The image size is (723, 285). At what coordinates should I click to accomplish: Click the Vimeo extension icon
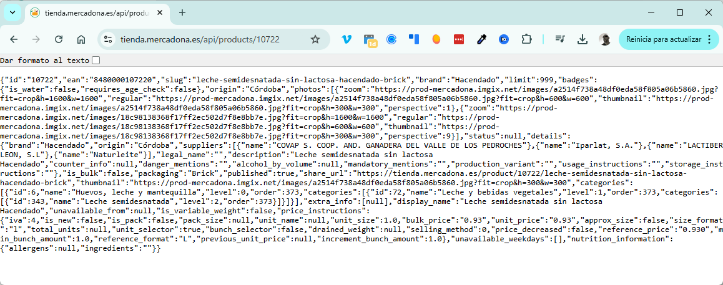pyautogui.click(x=347, y=39)
